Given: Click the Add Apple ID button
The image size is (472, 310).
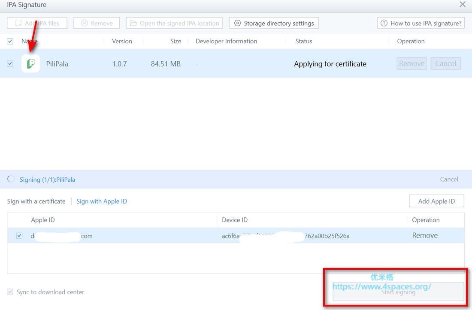Looking at the screenshot, I should pos(436,201).
